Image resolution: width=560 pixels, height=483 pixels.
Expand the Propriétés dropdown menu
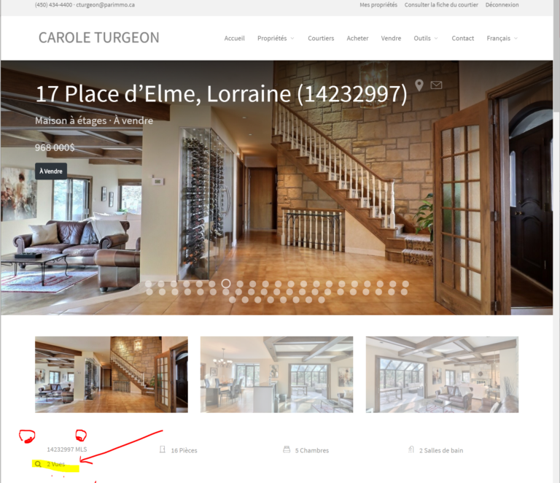tap(276, 38)
